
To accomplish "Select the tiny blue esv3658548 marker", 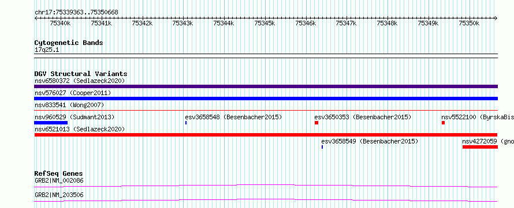I will 186,123.
